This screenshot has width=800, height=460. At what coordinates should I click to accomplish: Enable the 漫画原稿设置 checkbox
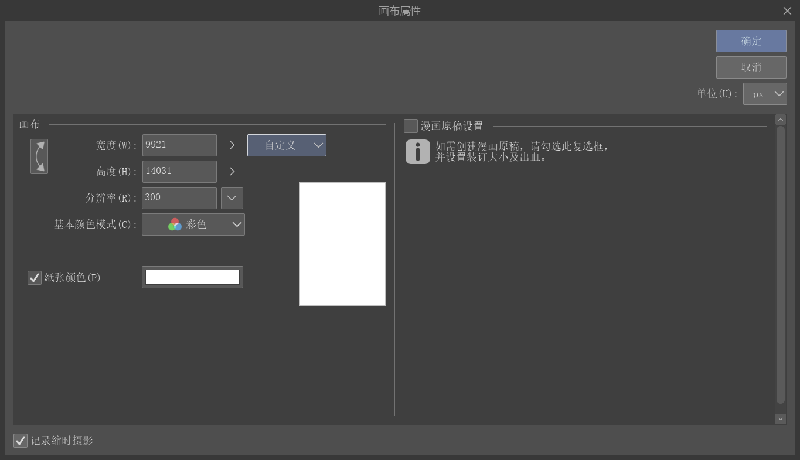[411, 126]
